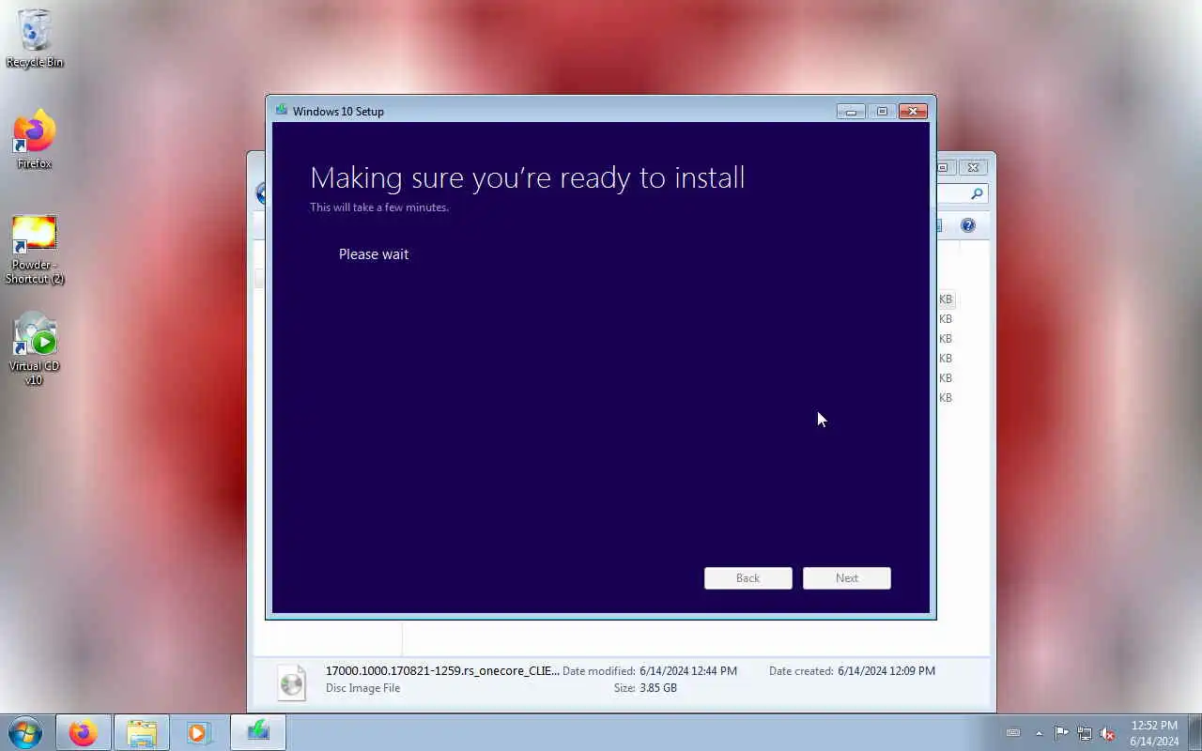The height and width of the screenshot is (751, 1202).
Task: Click 'This will take a few minutes.' text
Action: tap(379, 207)
